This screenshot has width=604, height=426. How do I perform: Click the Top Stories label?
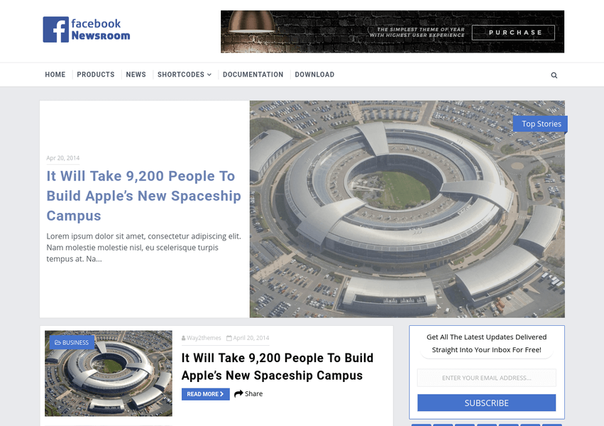tap(540, 124)
